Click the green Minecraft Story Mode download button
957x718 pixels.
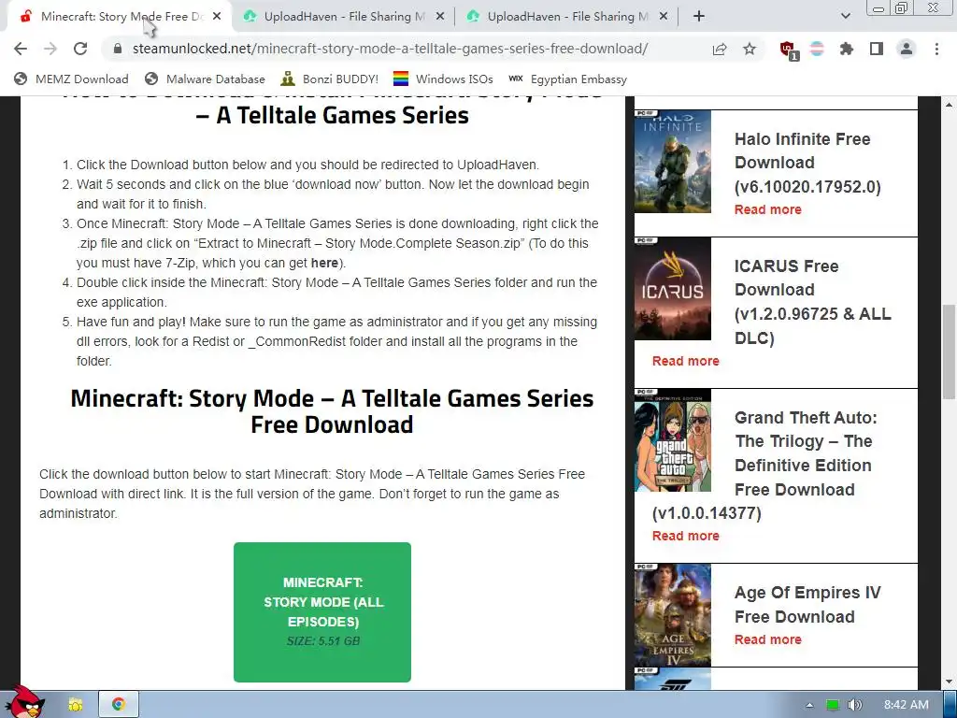322,611
